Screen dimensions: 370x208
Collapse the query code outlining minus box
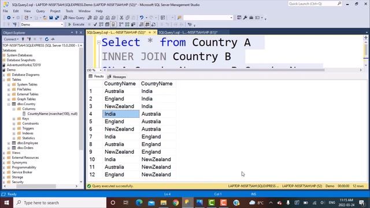[x=99, y=42]
